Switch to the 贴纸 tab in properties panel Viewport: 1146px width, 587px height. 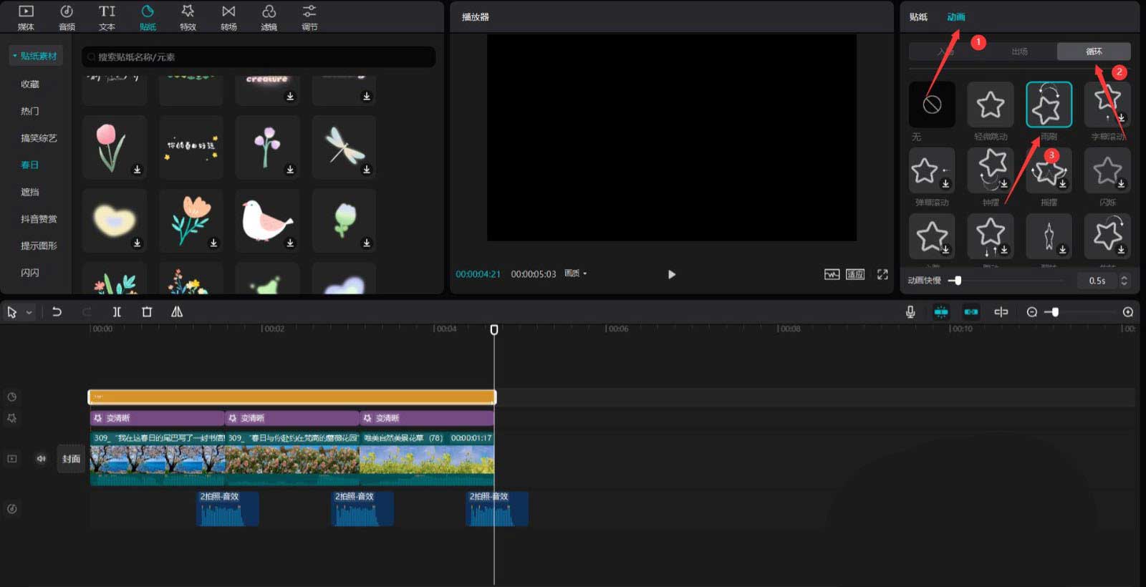(x=918, y=17)
